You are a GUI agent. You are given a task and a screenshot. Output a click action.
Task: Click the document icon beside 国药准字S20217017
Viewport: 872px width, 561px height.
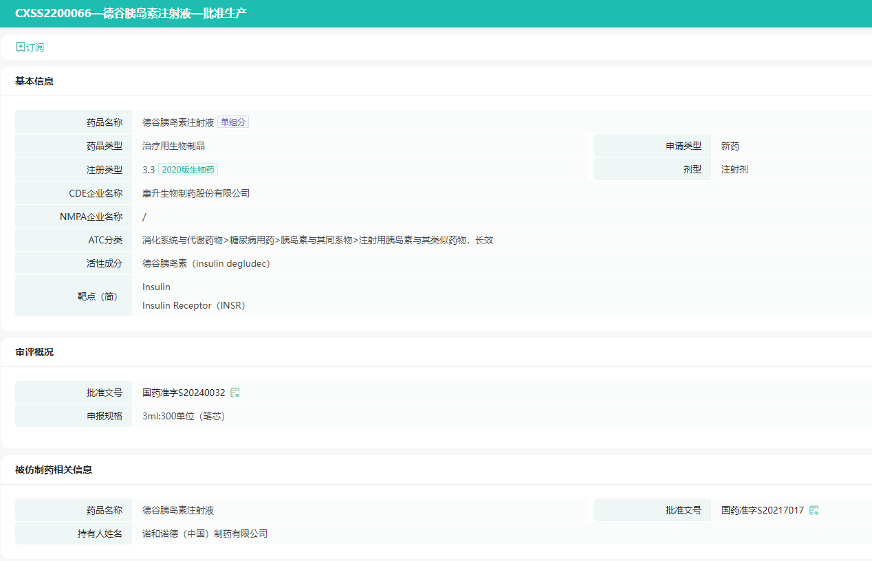(x=814, y=510)
